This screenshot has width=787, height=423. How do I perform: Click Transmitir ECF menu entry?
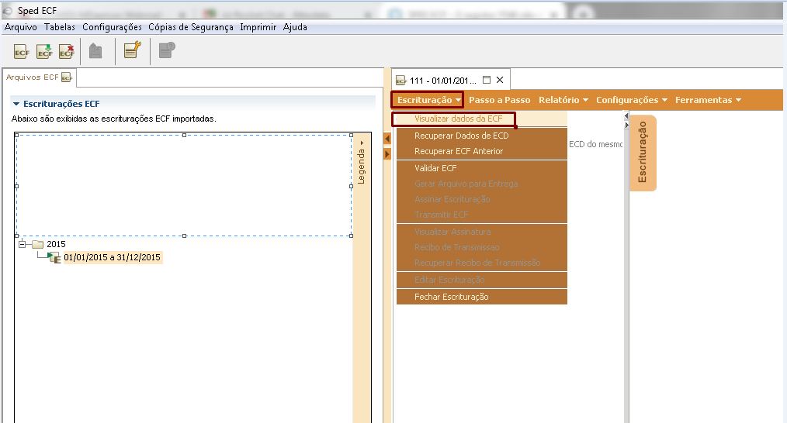[482, 215]
